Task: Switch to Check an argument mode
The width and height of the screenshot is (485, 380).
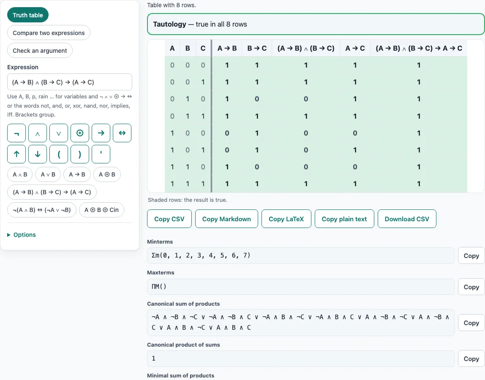Action: pos(40,50)
